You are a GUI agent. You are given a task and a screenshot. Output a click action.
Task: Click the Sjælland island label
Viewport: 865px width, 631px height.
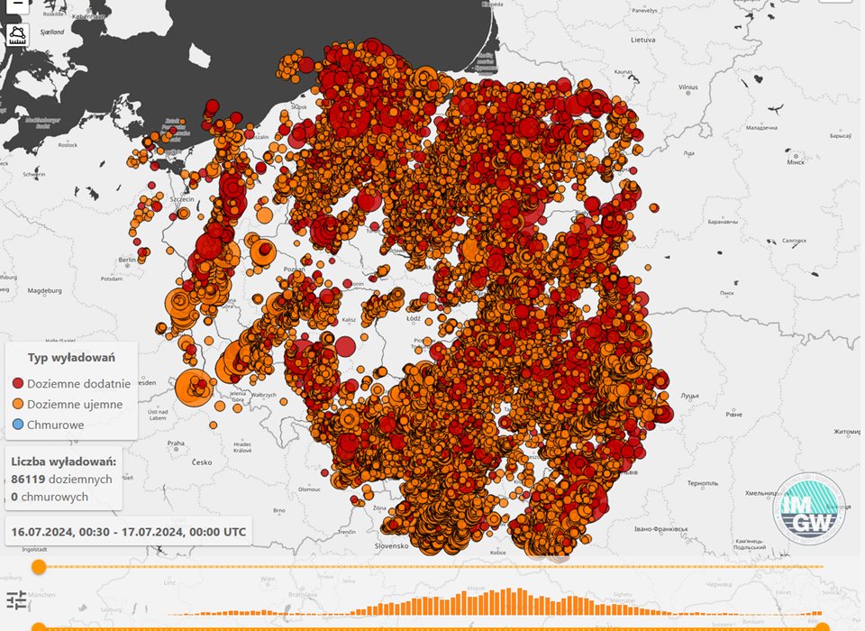tap(52, 32)
